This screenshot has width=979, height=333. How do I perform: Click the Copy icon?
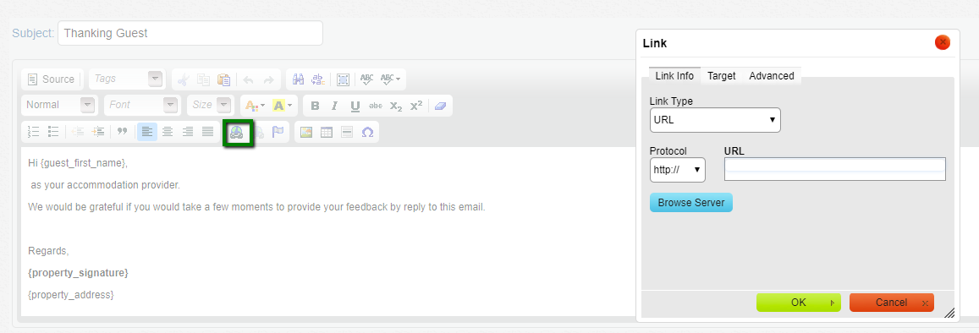(x=203, y=79)
